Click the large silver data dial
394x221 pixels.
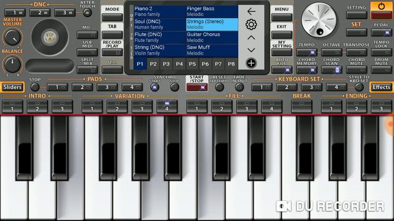pyautogui.click(x=319, y=20)
